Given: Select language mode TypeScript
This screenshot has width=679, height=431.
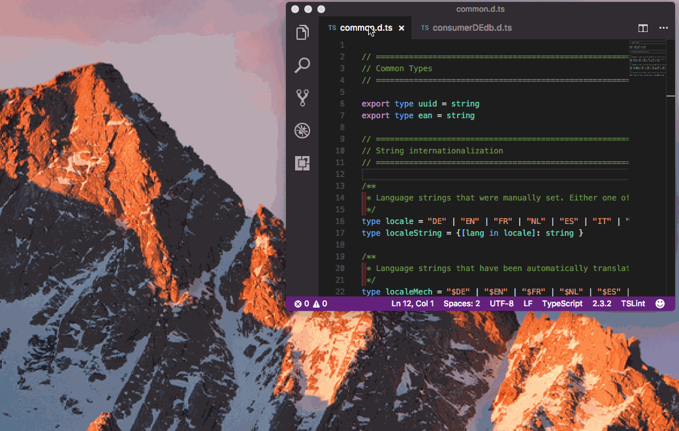Looking at the screenshot, I should point(562,304).
